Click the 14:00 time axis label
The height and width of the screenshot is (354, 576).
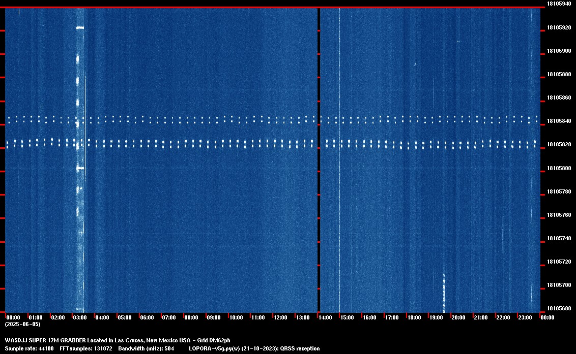point(325,317)
